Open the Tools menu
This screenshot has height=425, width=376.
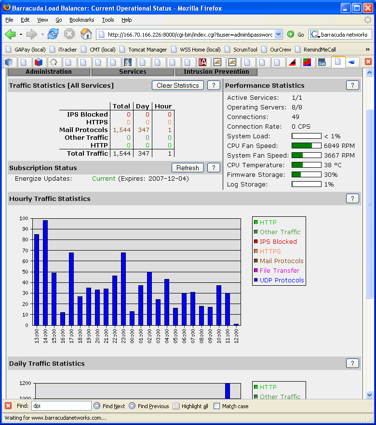108,20
